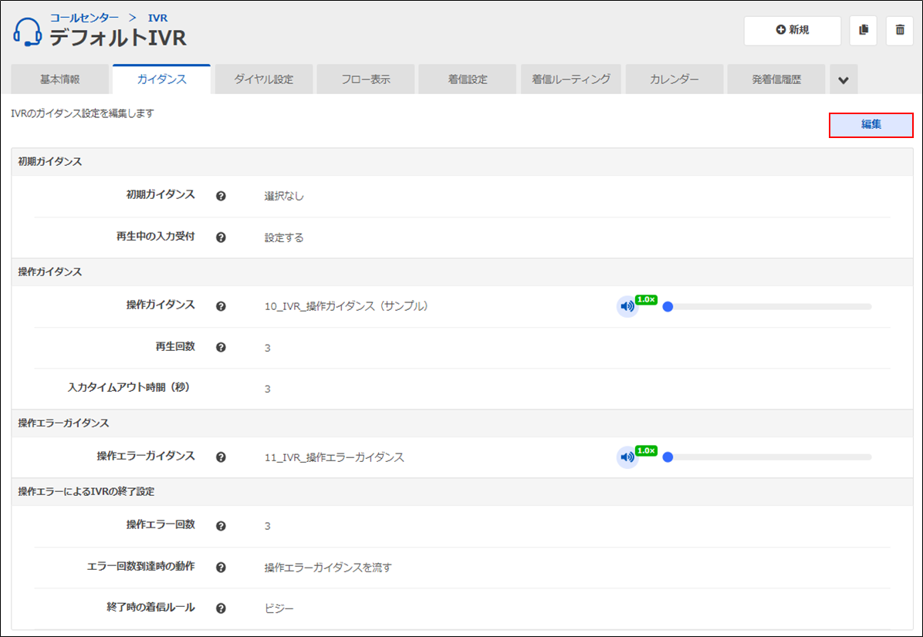Play the 操作エラーガイダンス audio speaker icon
This screenshot has width=923, height=637.
[x=627, y=457]
